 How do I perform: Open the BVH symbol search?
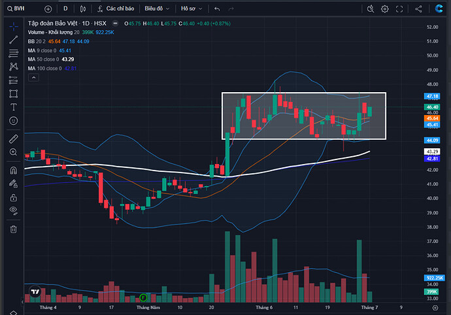[16, 8]
